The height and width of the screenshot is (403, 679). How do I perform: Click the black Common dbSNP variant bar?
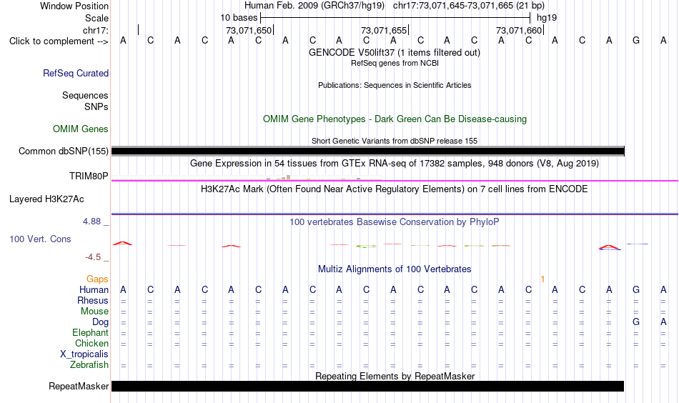point(368,151)
